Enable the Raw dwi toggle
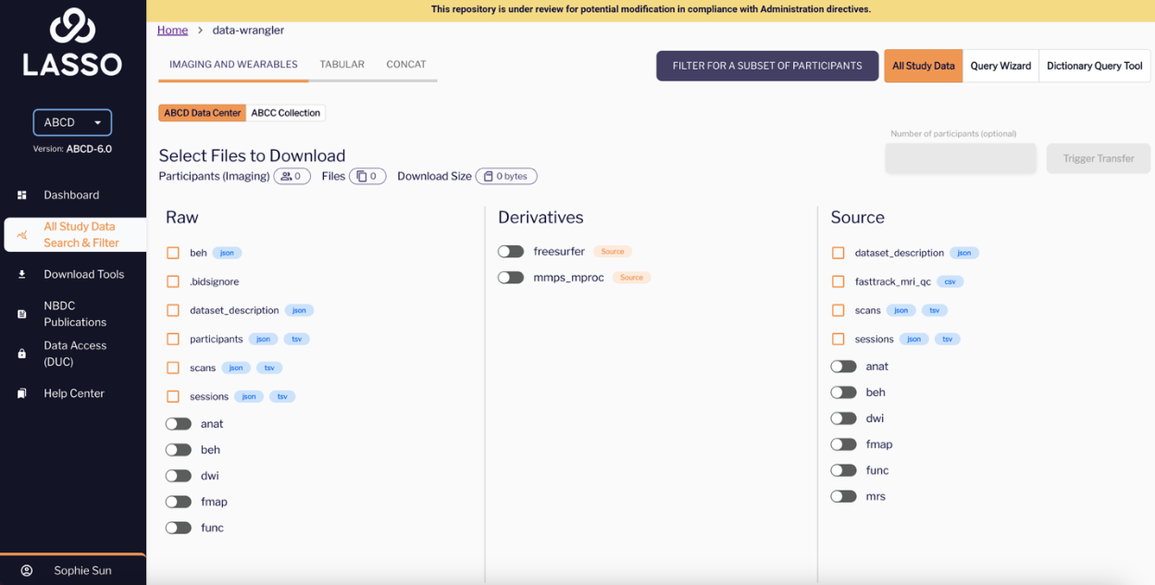 178,476
